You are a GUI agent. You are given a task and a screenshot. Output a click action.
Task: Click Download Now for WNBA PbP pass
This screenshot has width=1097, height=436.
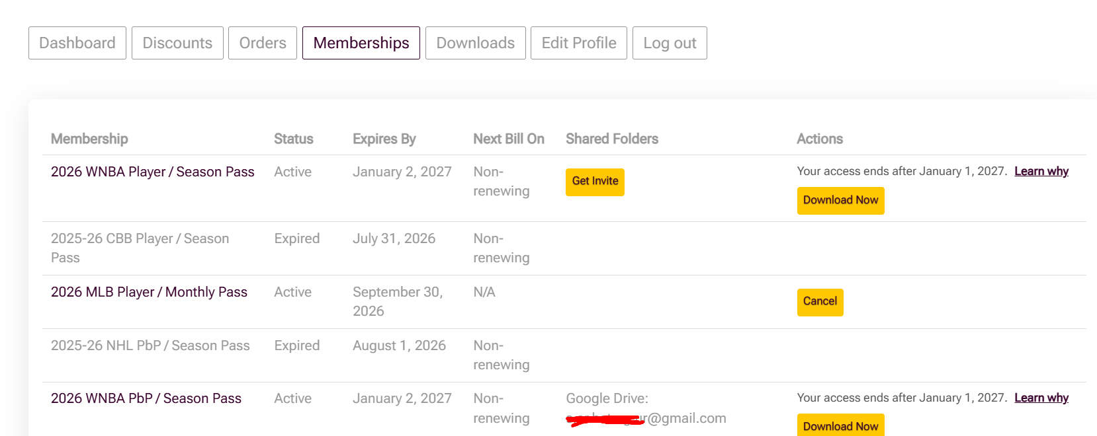pos(840,425)
